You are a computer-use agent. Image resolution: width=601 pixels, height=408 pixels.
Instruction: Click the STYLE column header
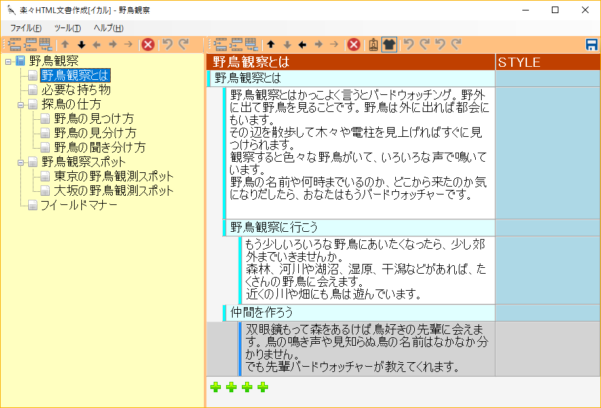(x=519, y=62)
